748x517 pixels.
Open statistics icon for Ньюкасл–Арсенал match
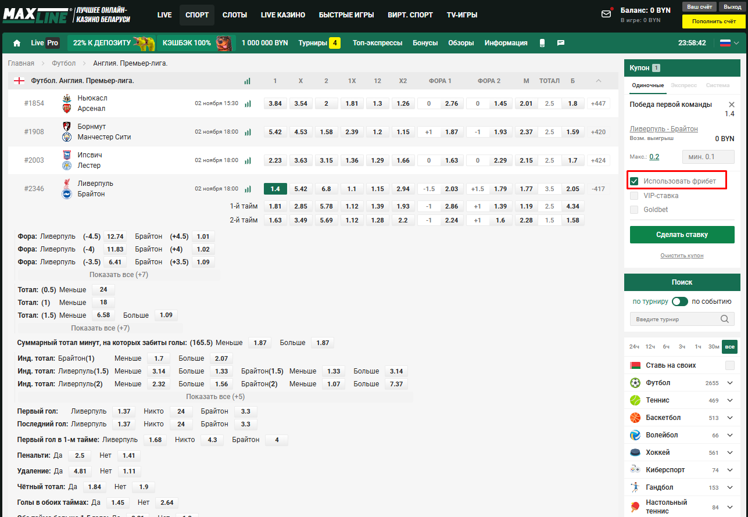click(x=248, y=103)
